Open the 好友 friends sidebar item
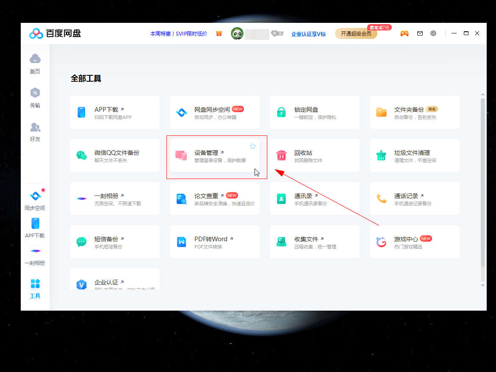This screenshot has height=372, width=496. click(35, 132)
